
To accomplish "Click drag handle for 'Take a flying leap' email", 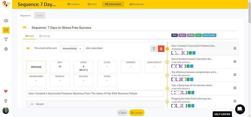I will click(x=235, y=88).
